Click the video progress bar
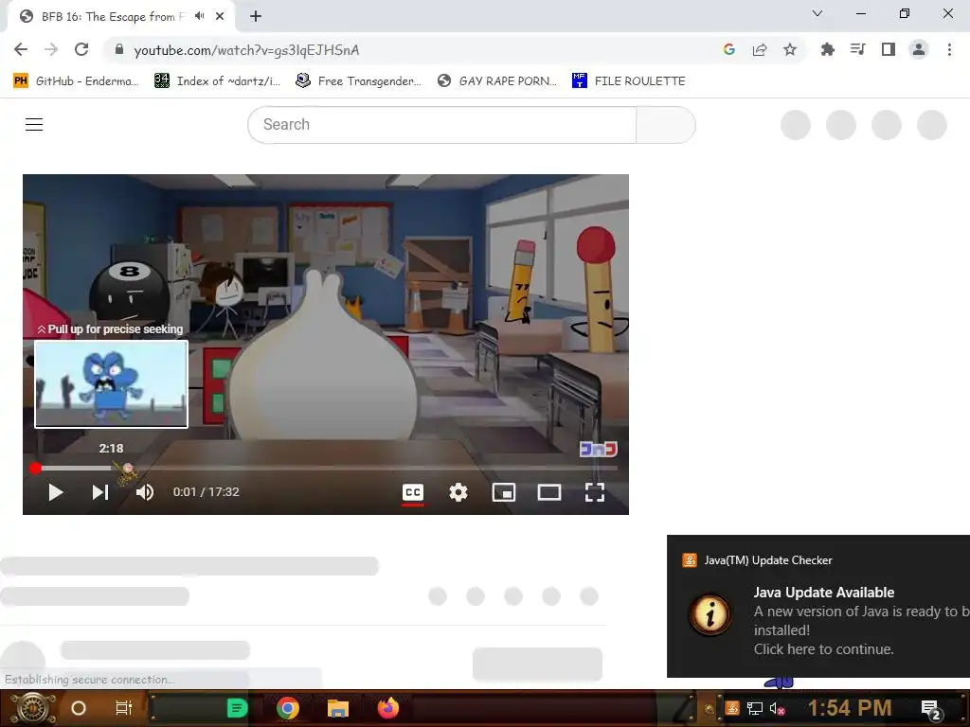Image resolution: width=970 pixels, height=727 pixels. click(326, 468)
